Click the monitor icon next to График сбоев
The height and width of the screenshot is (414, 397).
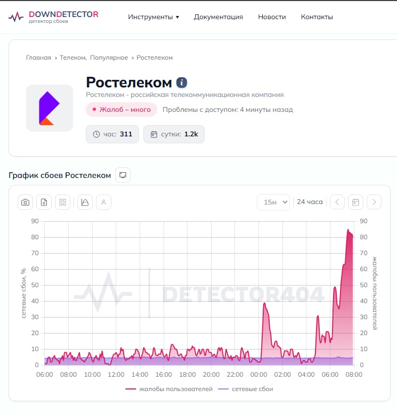pyautogui.click(x=123, y=175)
